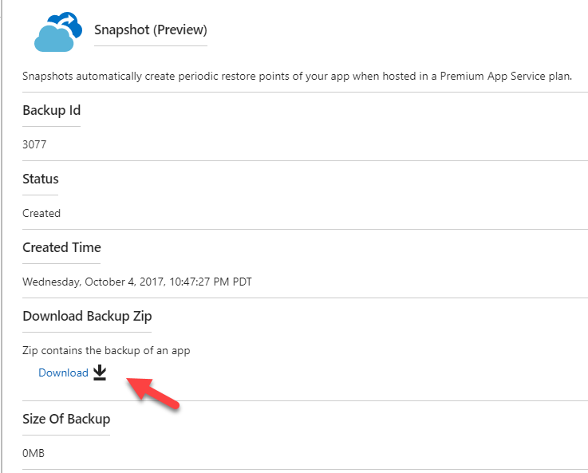The height and width of the screenshot is (473, 588).
Task: Click the Snapshot cloud icon
Action: pyautogui.click(x=58, y=32)
